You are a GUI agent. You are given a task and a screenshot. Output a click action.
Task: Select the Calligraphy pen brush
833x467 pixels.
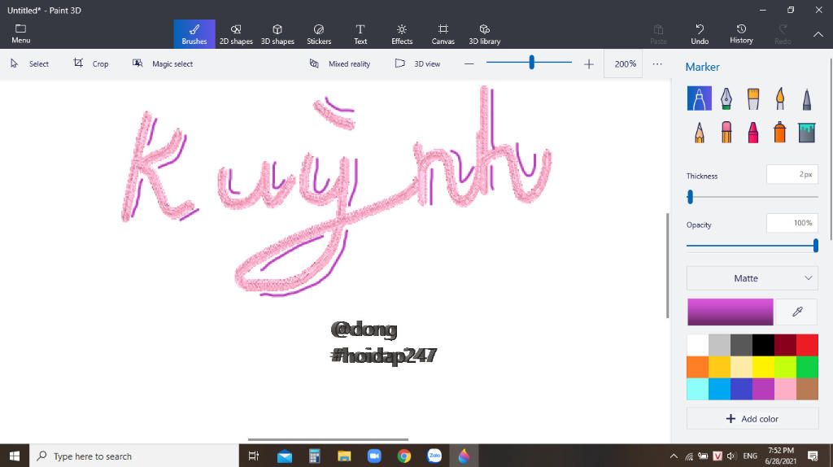[x=726, y=98]
